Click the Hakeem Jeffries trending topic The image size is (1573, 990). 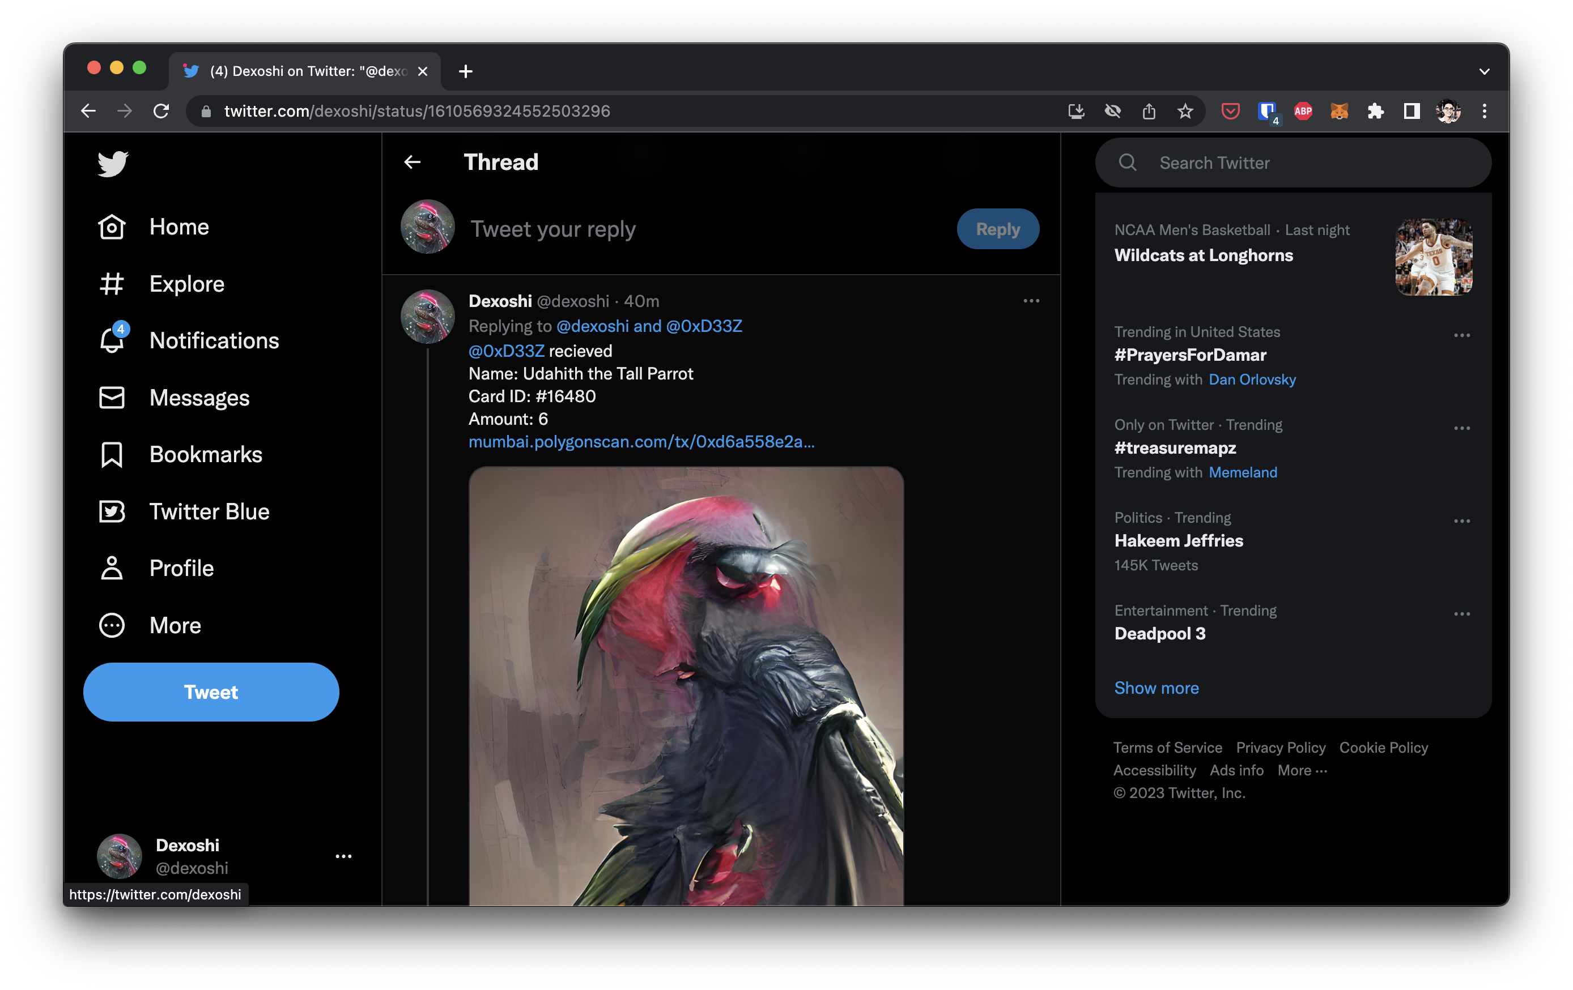pyautogui.click(x=1179, y=541)
